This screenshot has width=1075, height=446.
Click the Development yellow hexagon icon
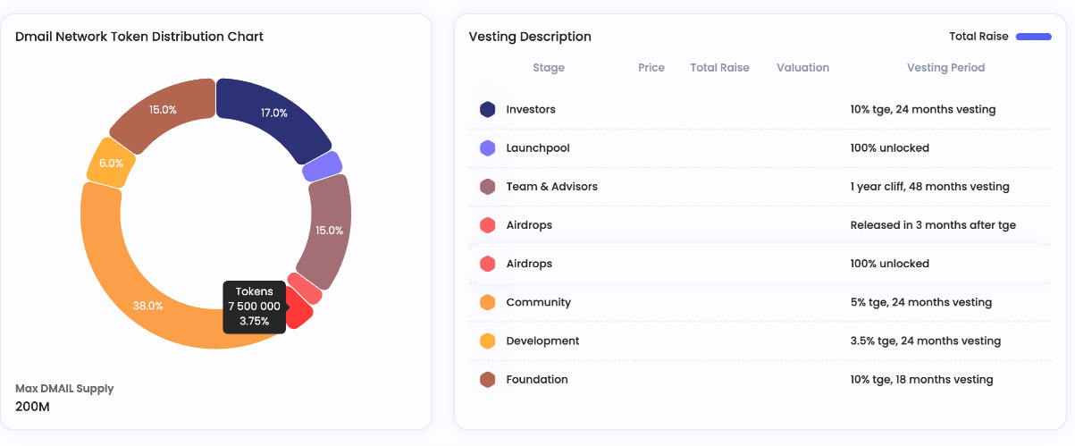[x=488, y=341]
